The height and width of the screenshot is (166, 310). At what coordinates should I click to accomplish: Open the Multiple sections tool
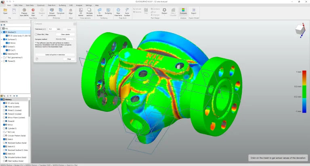point(89,12)
